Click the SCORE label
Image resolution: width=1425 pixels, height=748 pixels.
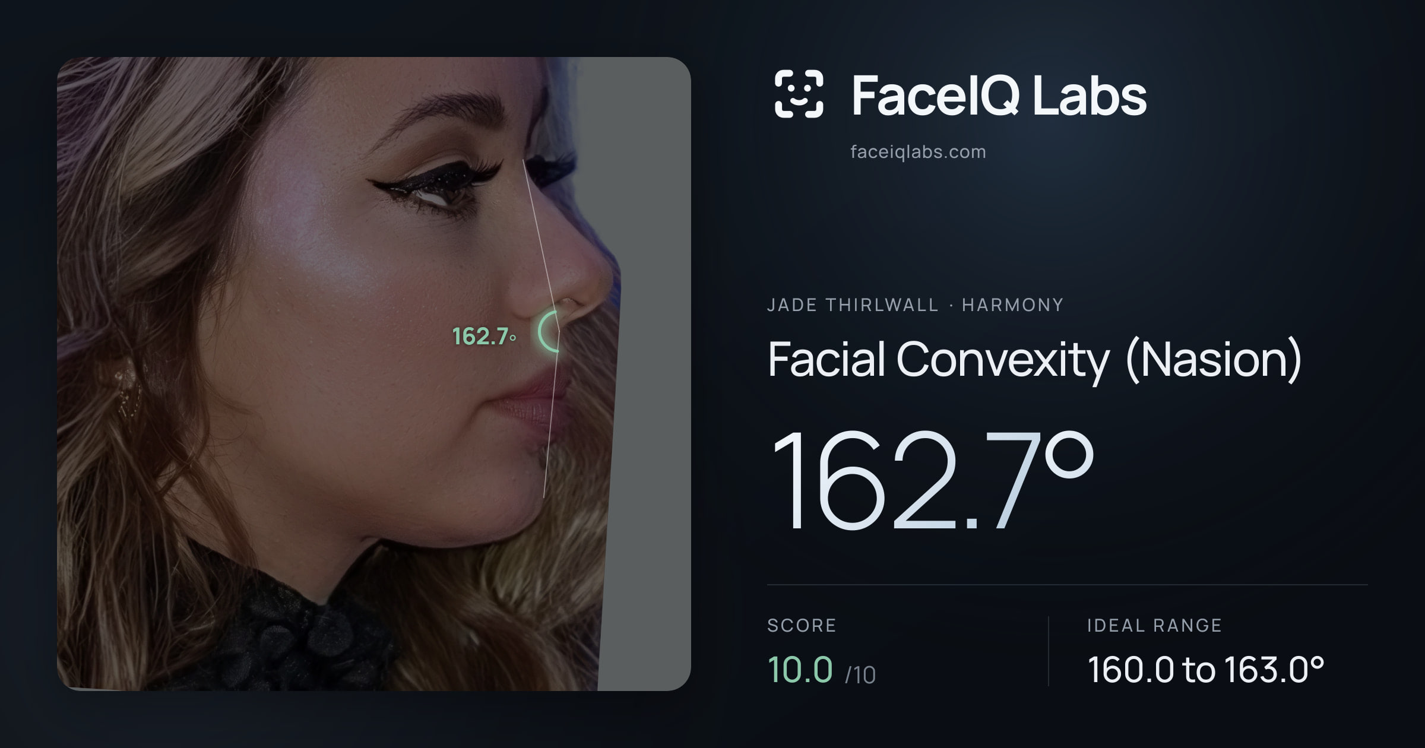pyautogui.click(x=802, y=626)
